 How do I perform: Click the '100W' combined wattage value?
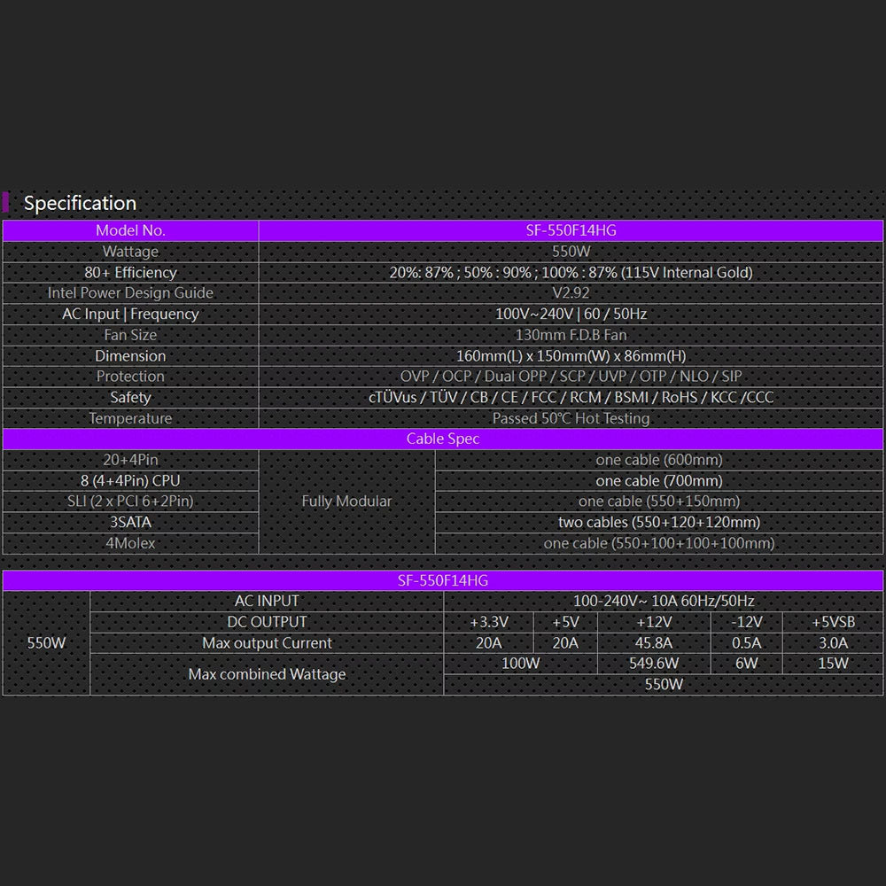tap(520, 664)
